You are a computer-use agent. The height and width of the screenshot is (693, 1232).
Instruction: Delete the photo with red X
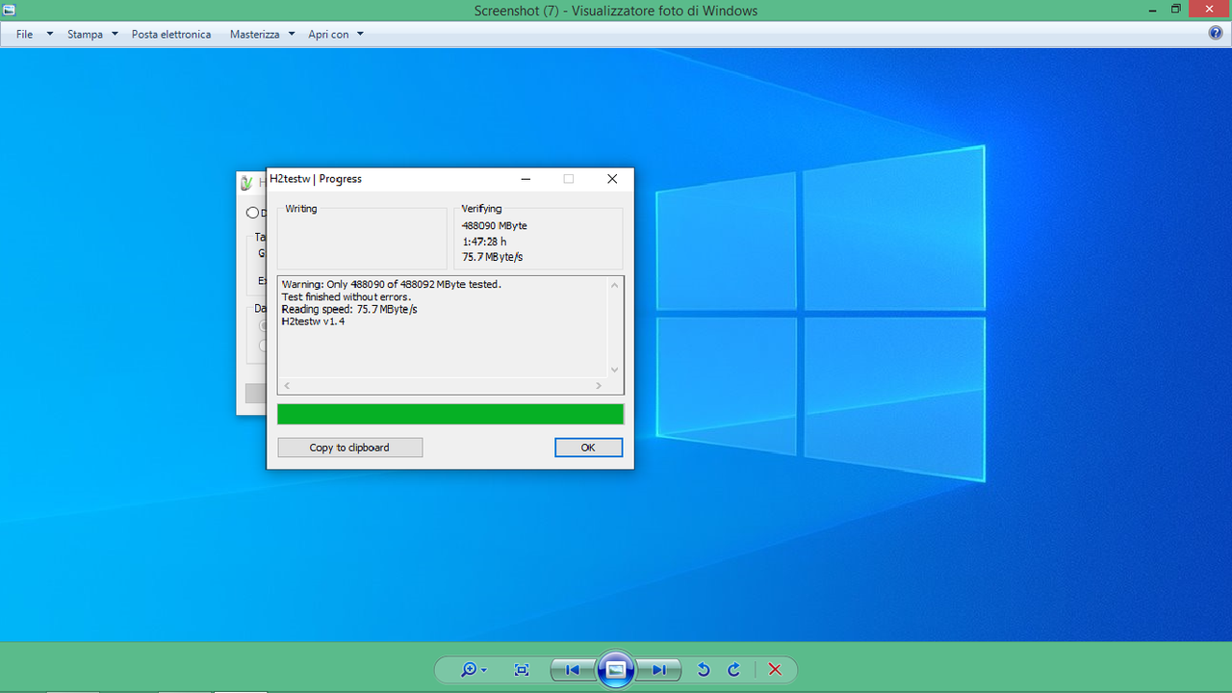[775, 670]
